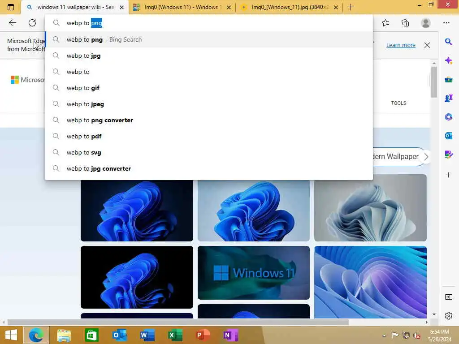Viewport: 459px width, 344px height.
Task: Open the light blue bloom wallpaper thumbnail
Action: click(254, 211)
